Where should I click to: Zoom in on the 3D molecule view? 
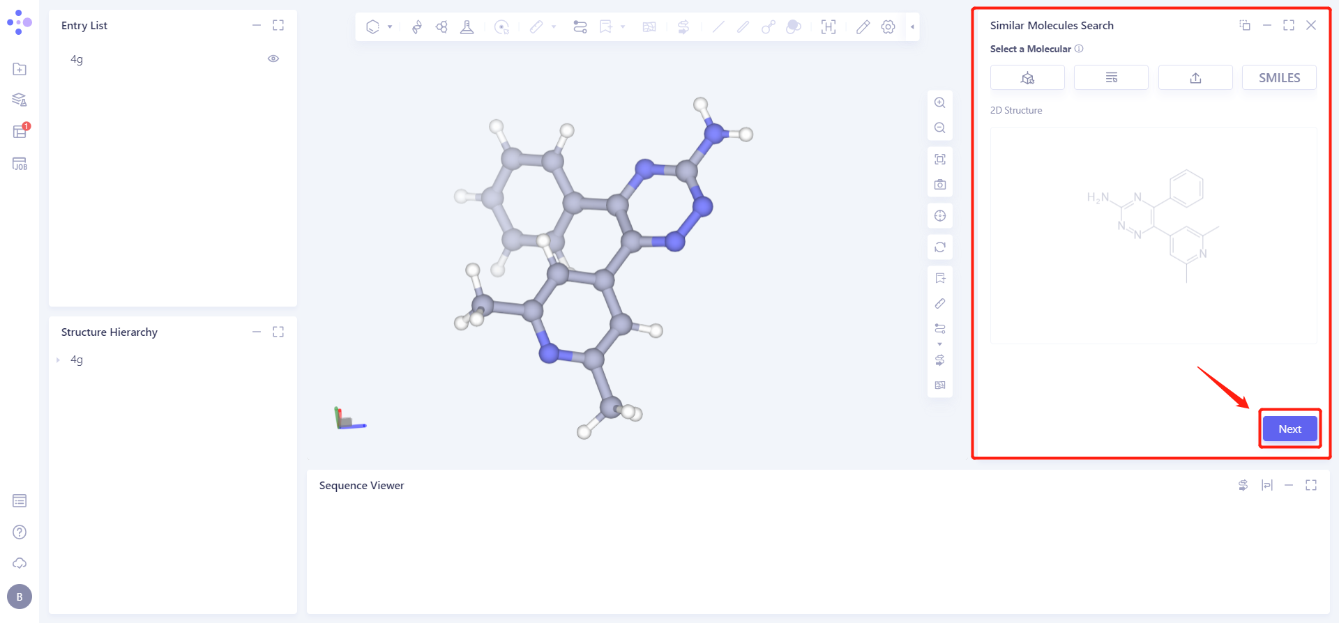(x=940, y=102)
